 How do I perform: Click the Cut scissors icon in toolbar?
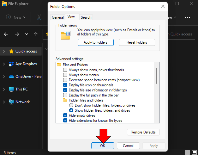(39, 17)
